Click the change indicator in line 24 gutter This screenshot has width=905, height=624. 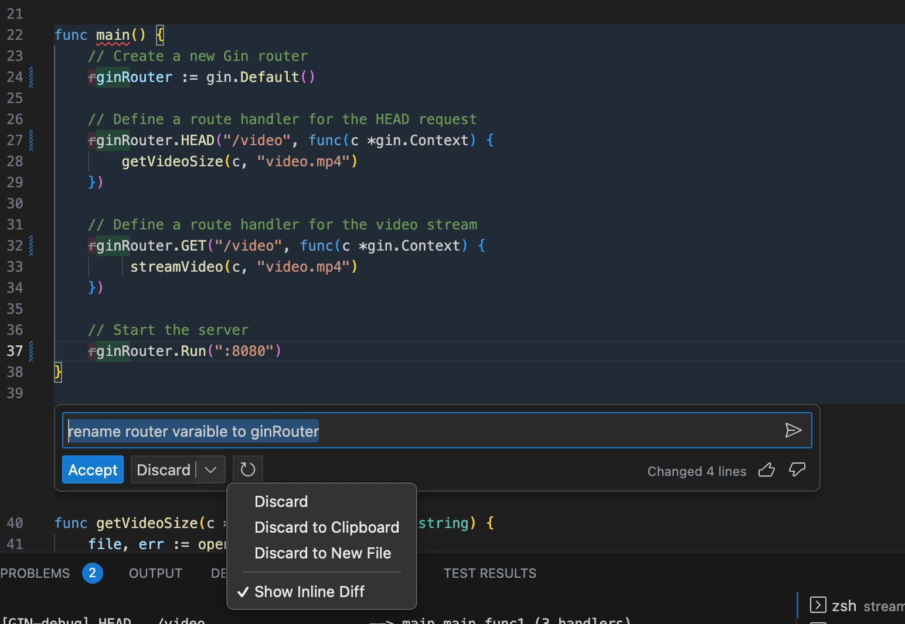pyautogui.click(x=30, y=77)
